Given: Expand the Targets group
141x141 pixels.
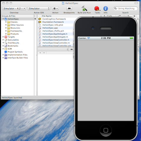Looking at the screenshot, I should (3, 37).
